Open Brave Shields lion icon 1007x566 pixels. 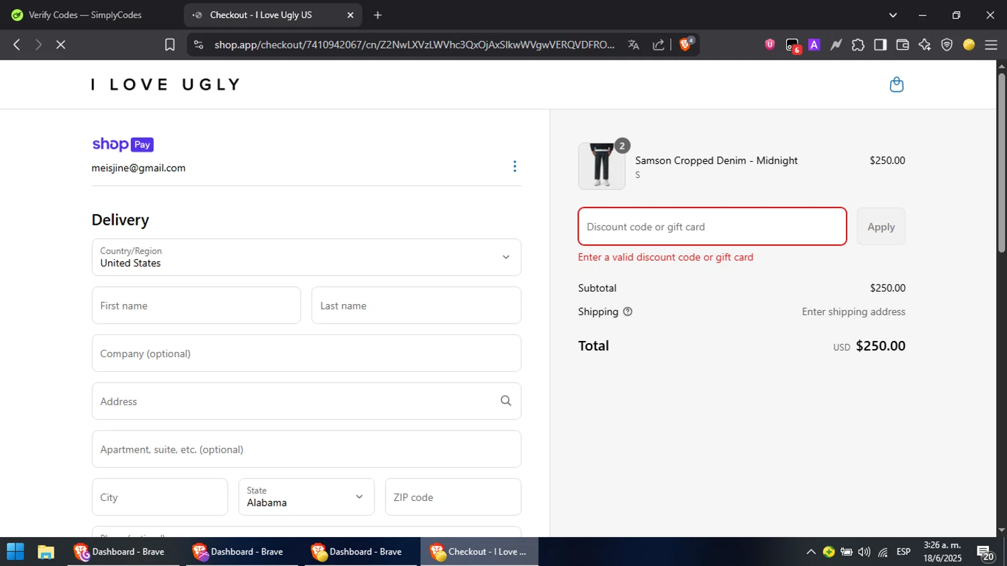686,44
